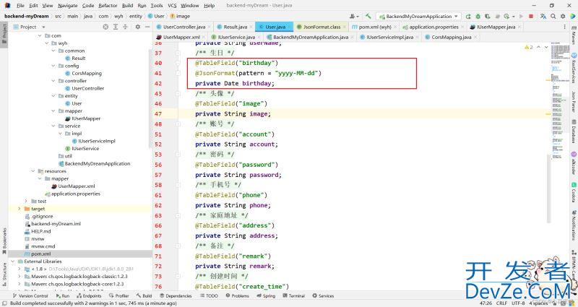Select Opened File target icon in Project panel
The image size is (578, 307).
[105, 27]
